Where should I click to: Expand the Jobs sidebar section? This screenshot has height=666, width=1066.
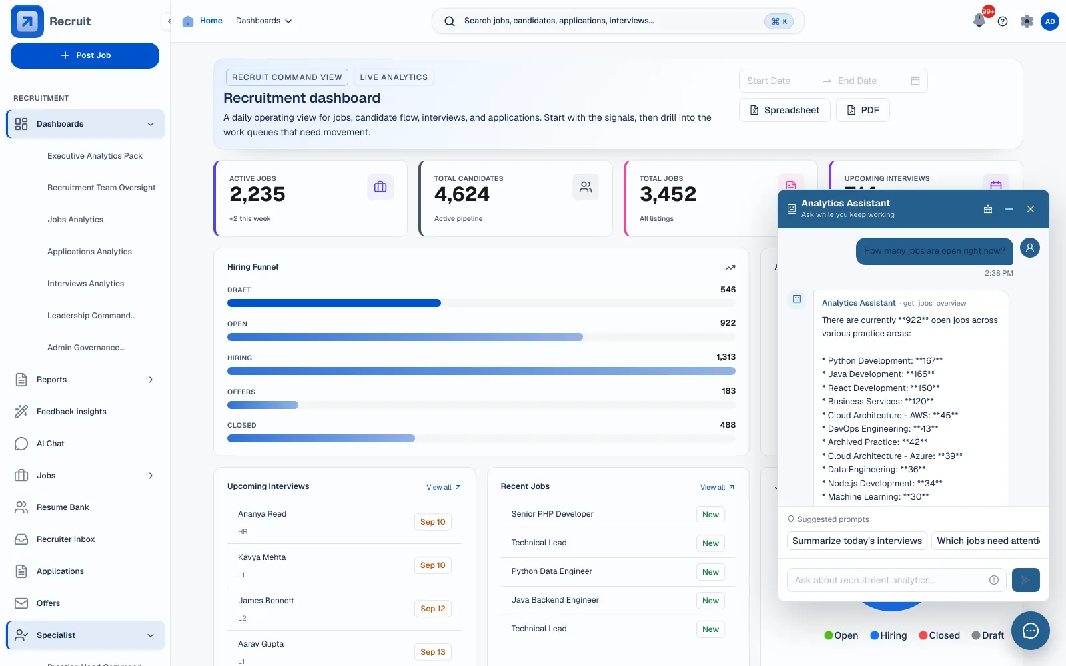tap(151, 476)
